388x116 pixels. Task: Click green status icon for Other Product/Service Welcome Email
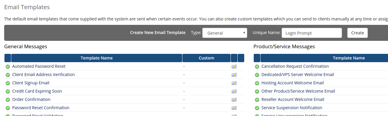click(257, 91)
